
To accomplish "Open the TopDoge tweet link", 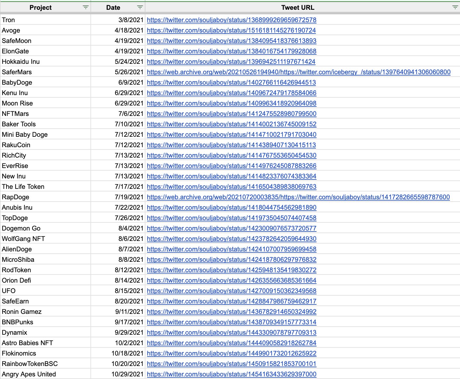I will (232, 218).
